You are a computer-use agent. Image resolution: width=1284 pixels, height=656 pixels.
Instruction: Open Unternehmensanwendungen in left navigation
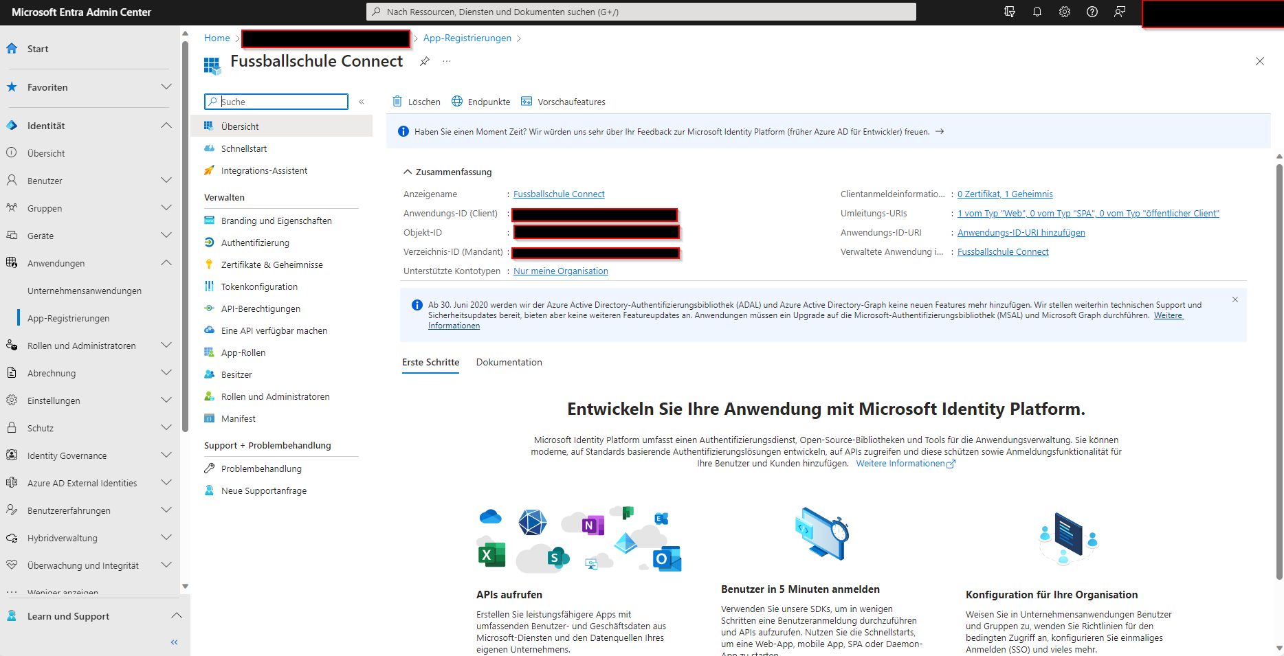pos(85,291)
